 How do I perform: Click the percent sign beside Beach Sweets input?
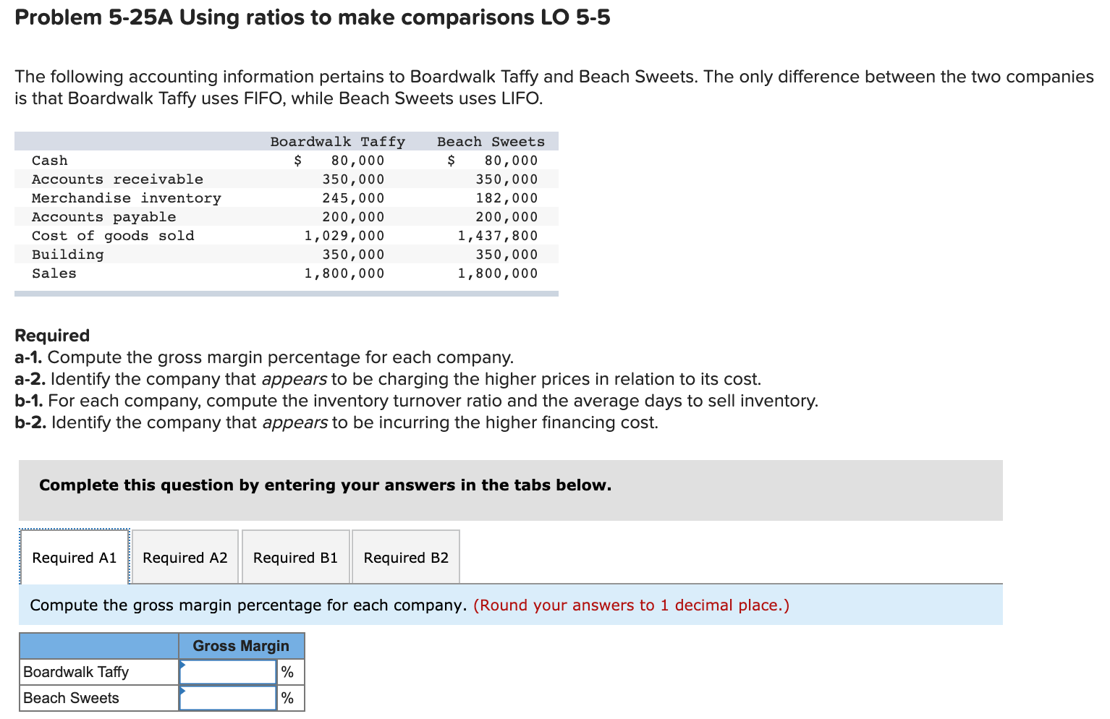click(x=288, y=697)
